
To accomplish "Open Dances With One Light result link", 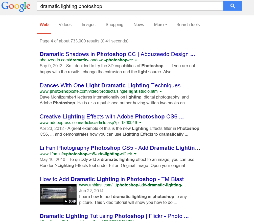I will [x=110, y=85].
